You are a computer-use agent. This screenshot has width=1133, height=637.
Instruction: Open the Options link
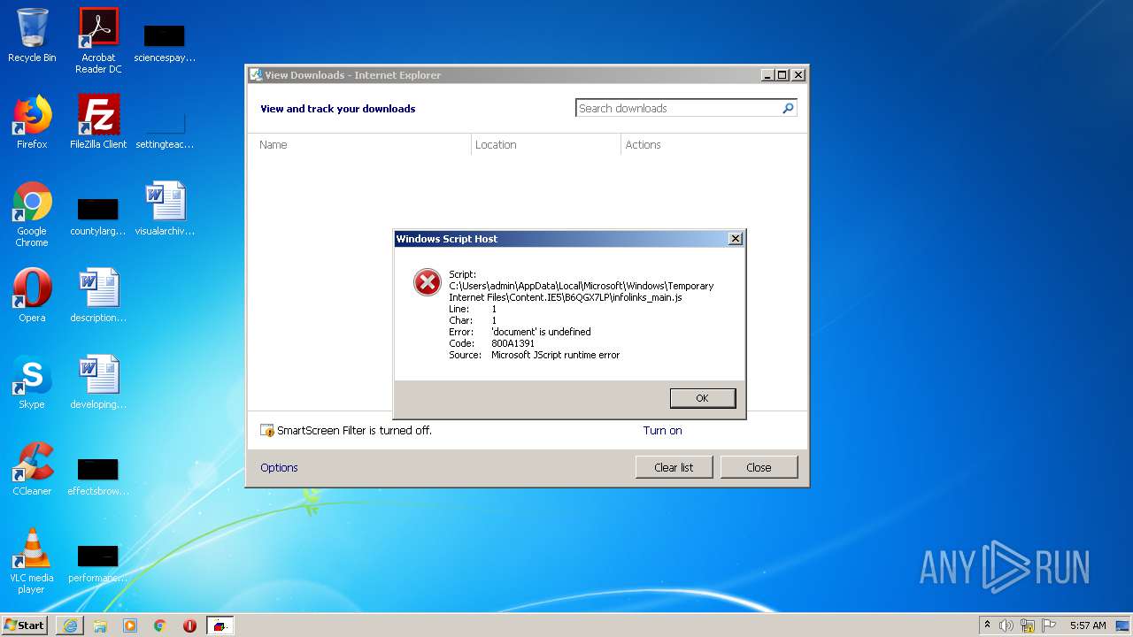[279, 467]
